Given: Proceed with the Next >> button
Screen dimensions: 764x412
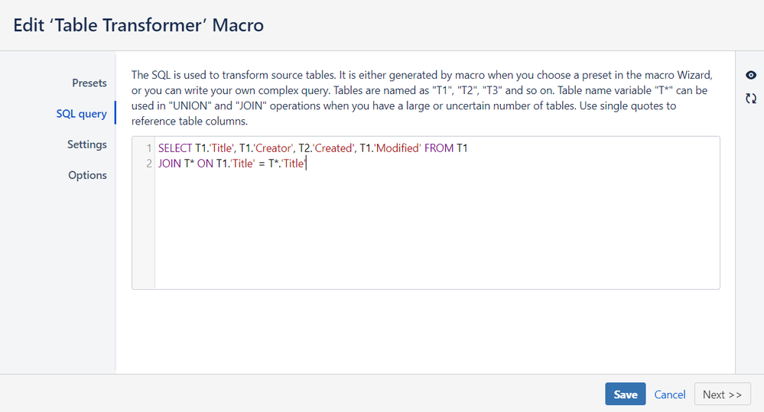Looking at the screenshot, I should (x=722, y=394).
